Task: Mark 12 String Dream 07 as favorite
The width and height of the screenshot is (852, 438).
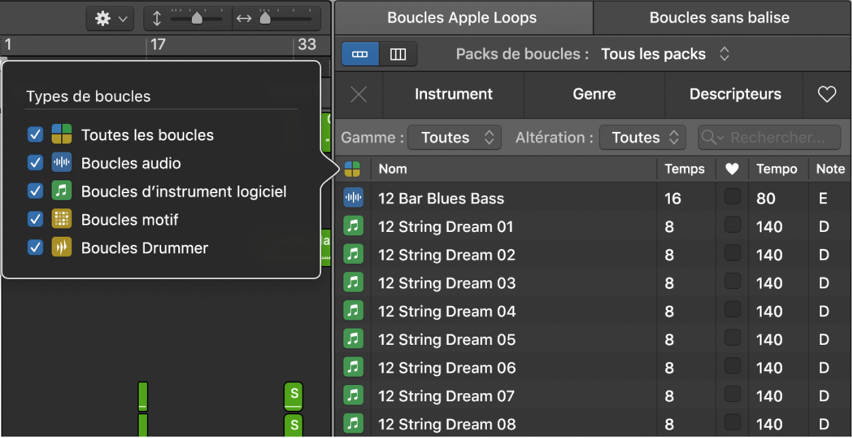Action: [x=732, y=394]
